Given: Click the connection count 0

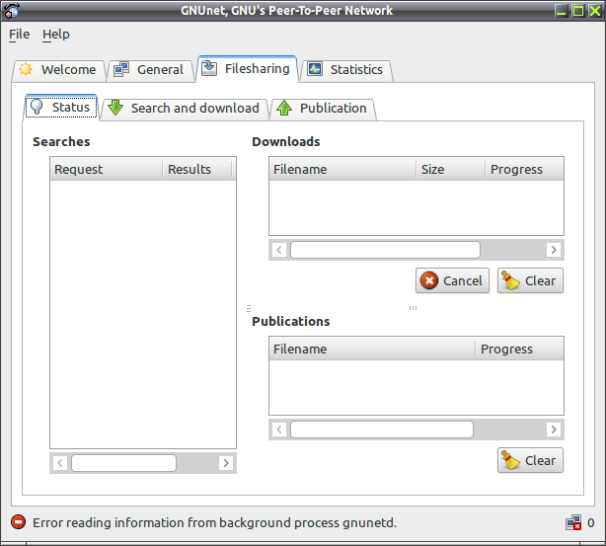Looking at the screenshot, I should pyautogui.click(x=590, y=523).
